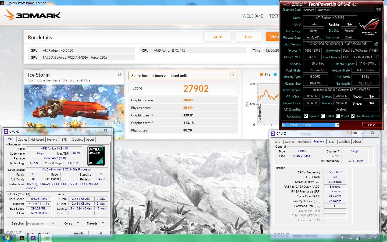Open the About tab in left CPU-Z window

coord(90,140)
